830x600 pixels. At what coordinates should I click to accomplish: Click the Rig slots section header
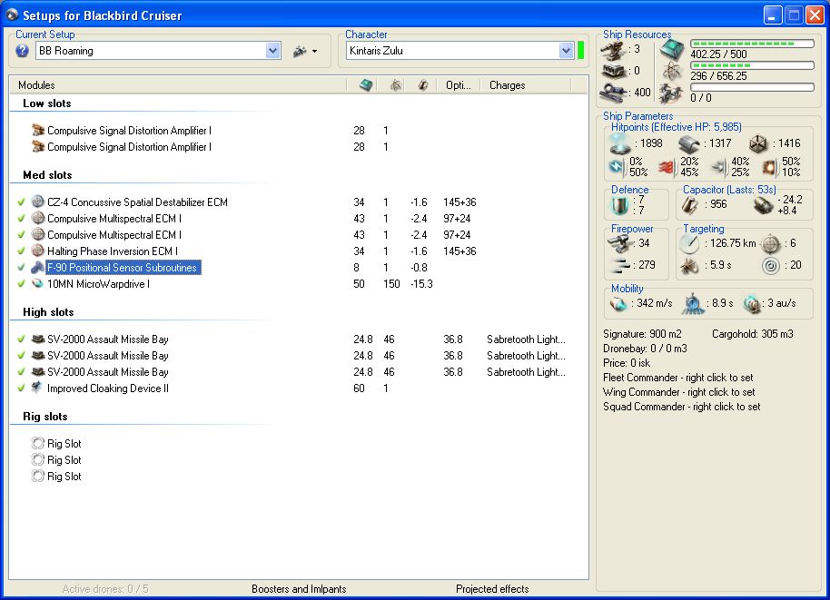coord(45,417)
